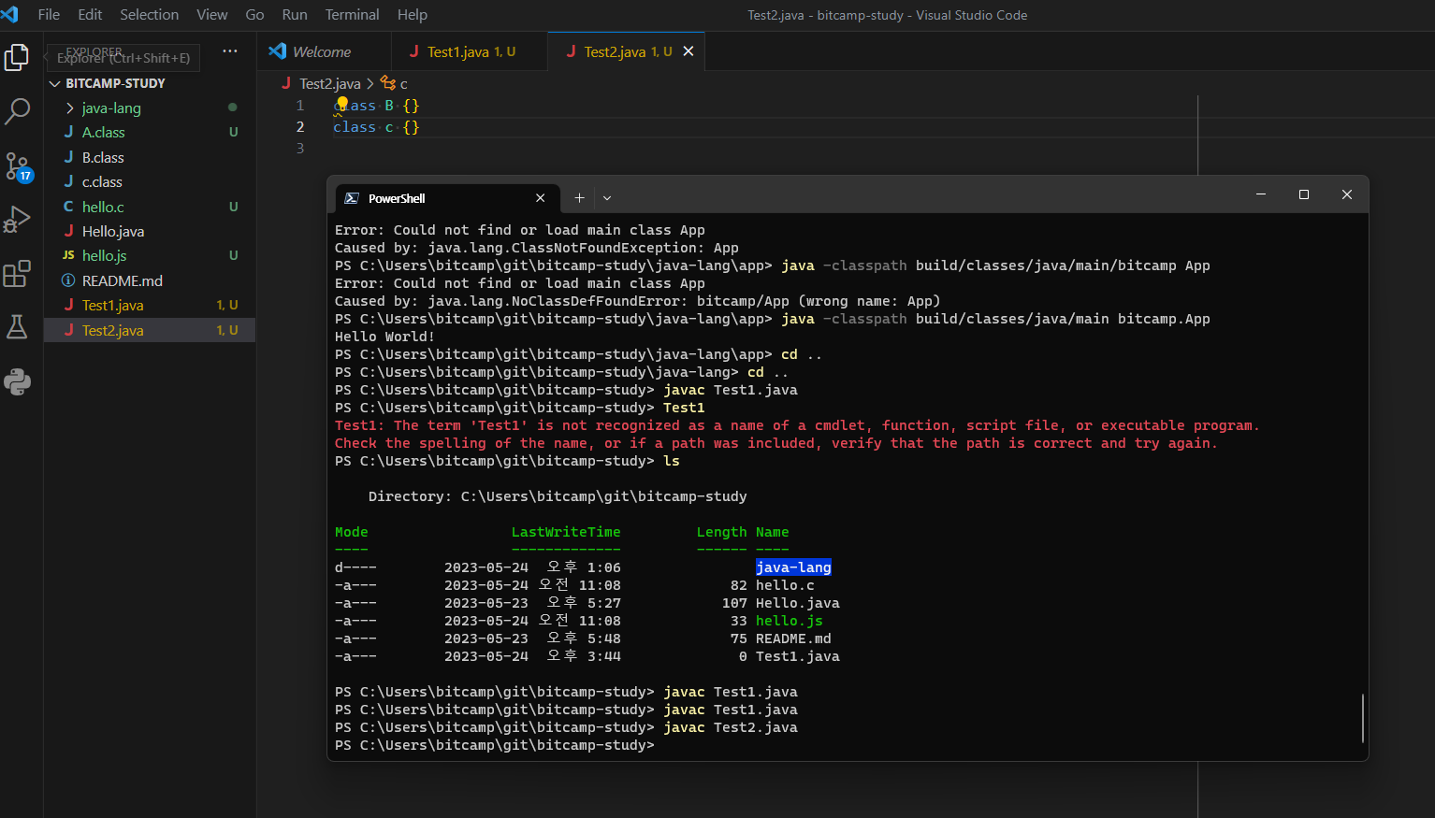Click Test2.java in the breadcrumb
Screen dimensions: 1435x818
point(329,83)
